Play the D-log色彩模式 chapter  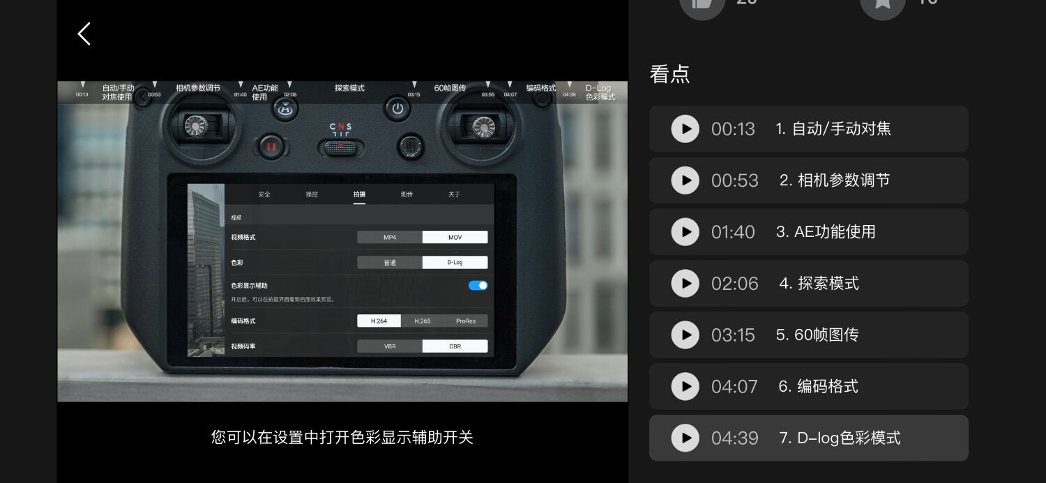coord(685,438)
